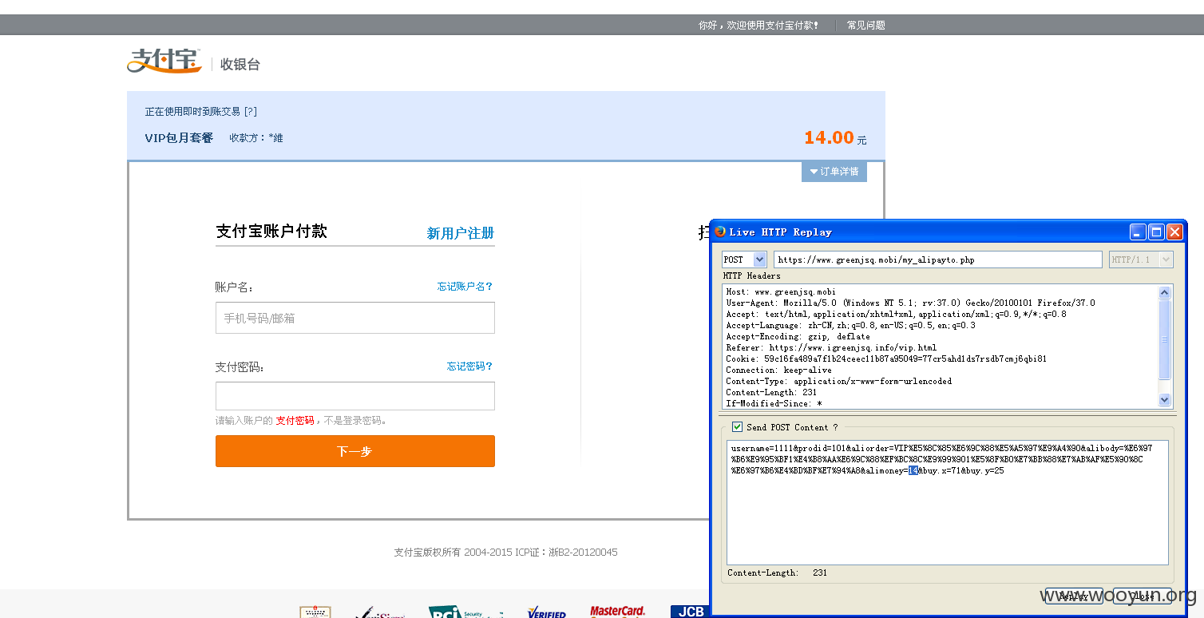Viewport: 1204px width, 618px height.
Task: Click the up arrow of the headers scrollbar
Action: [1164, 292]
